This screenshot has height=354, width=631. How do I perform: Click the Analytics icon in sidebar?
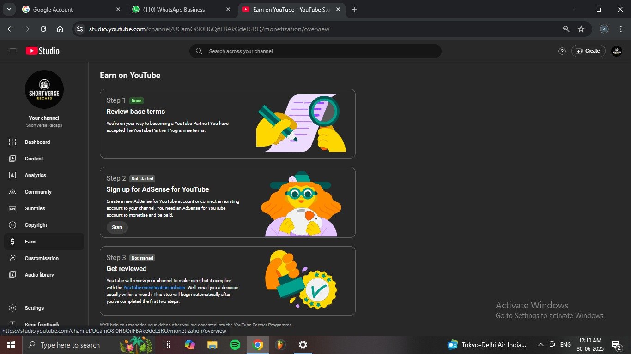click(12, 175)
